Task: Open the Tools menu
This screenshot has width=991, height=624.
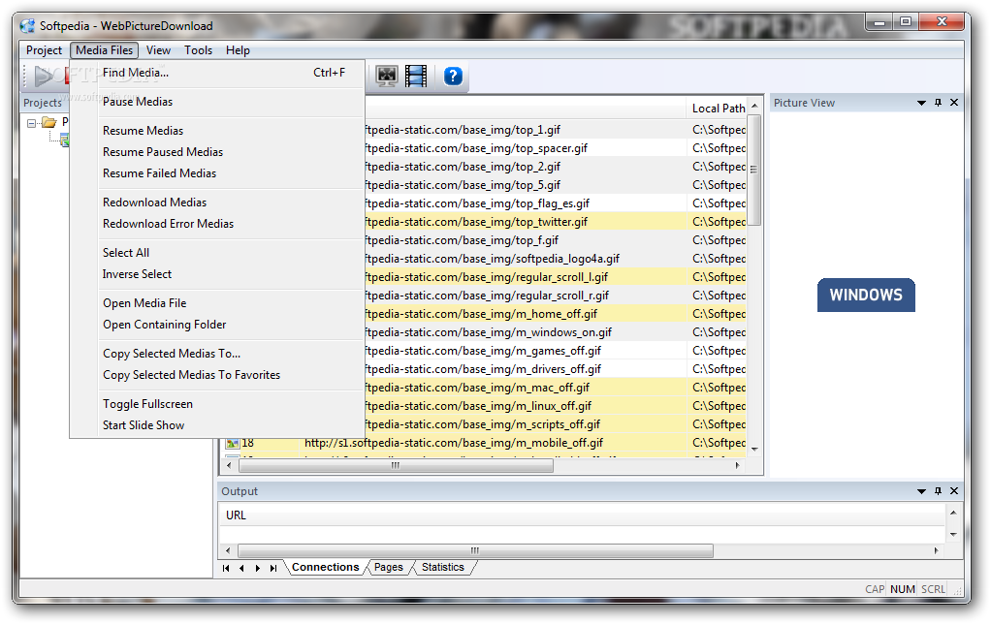Action: point(198,49)
